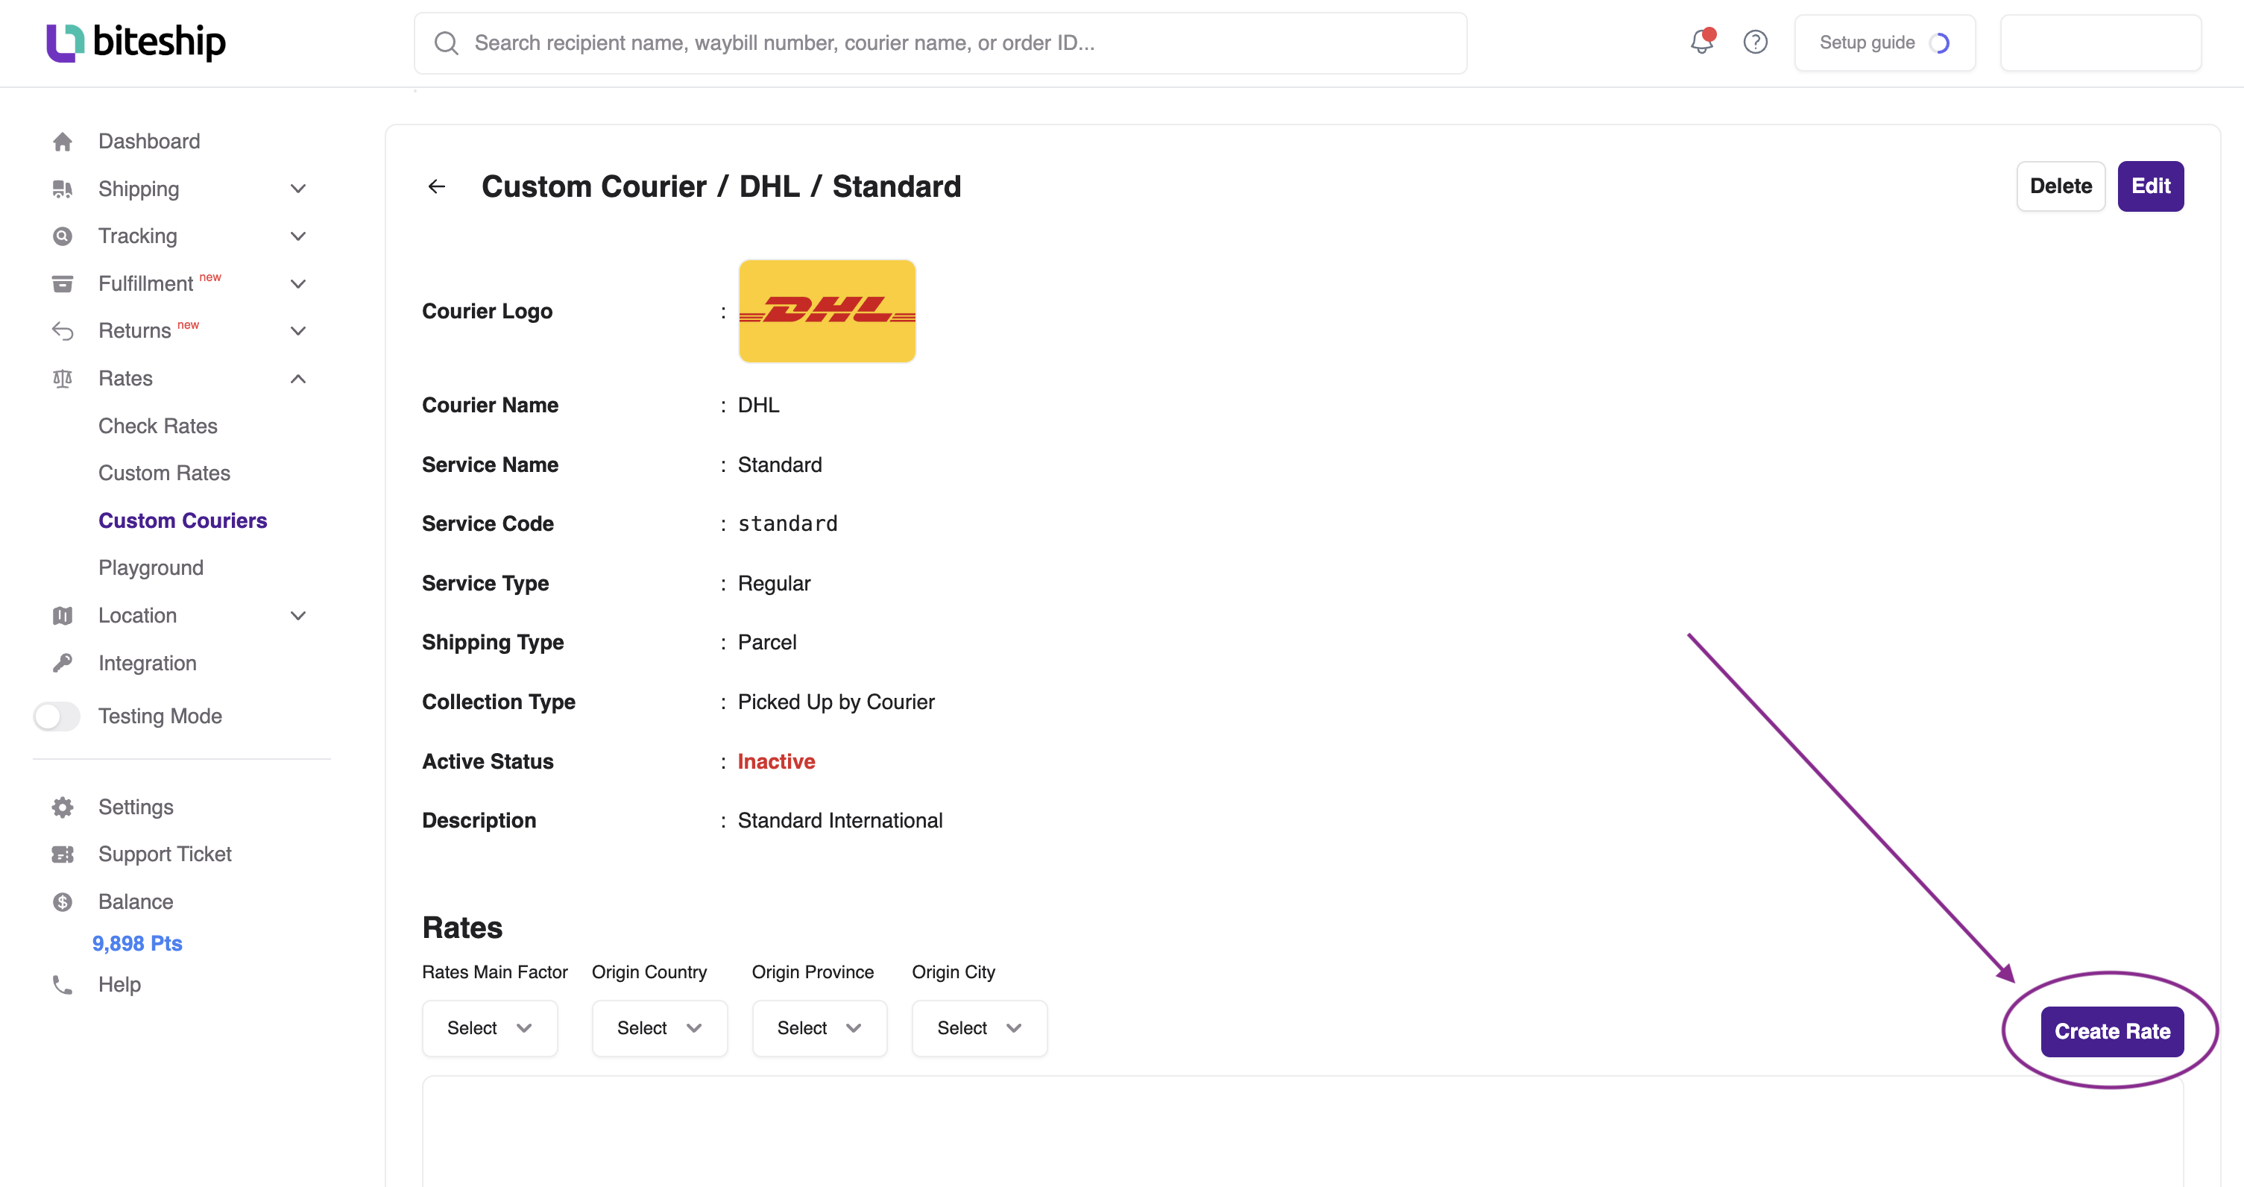Expand the Tracking menu chevron
The image size is (2244, 1187).
tap(298, 236)
